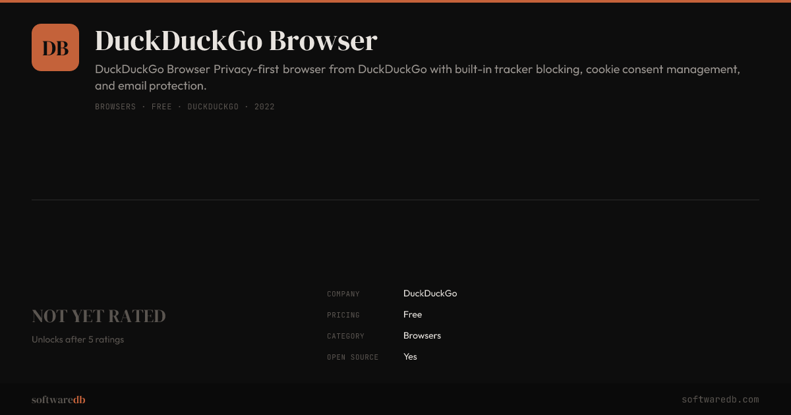
Task: Click the NOT YET RATED text
Action: click(x=99, y=316)
